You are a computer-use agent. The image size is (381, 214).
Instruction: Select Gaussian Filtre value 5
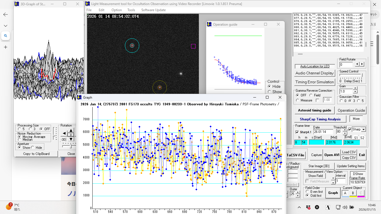click(359, 101)
